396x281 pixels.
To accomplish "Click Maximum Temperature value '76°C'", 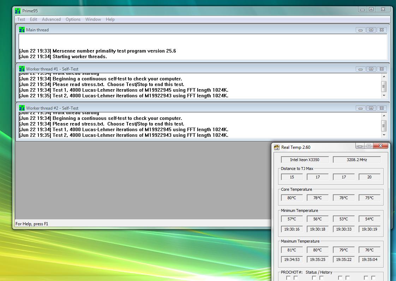I will 369,250.
